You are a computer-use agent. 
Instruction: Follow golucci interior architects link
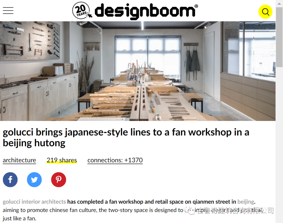click(34, 202)
